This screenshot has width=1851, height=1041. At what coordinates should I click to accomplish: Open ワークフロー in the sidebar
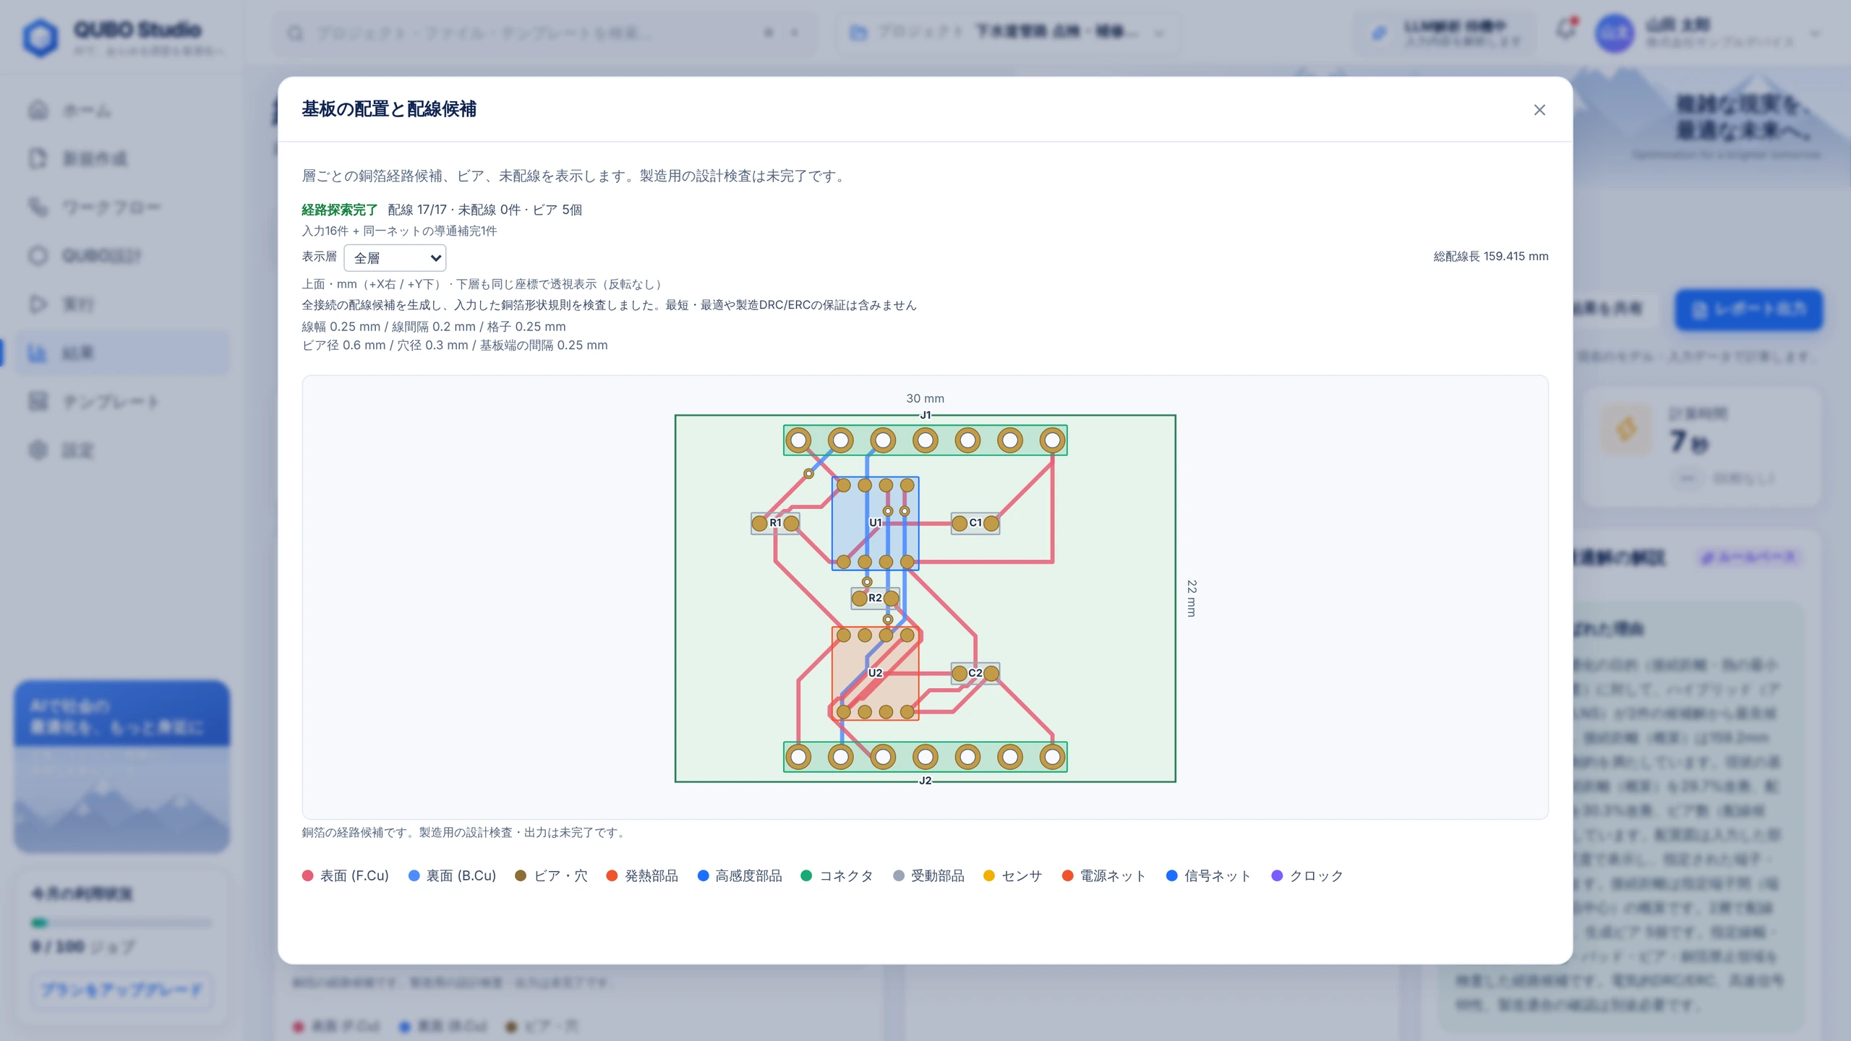point(121,207)
